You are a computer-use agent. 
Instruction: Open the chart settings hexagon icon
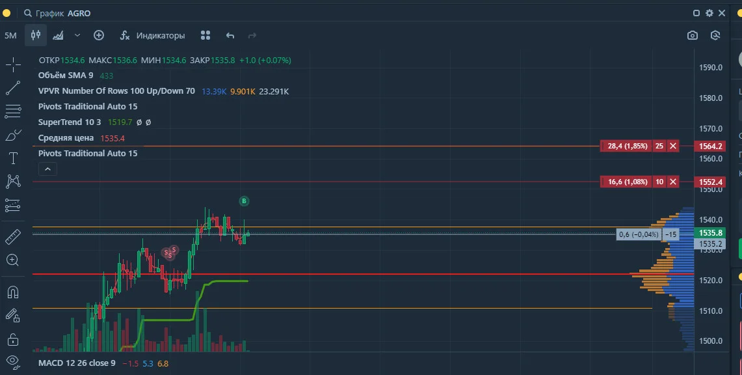coord(715,36)
